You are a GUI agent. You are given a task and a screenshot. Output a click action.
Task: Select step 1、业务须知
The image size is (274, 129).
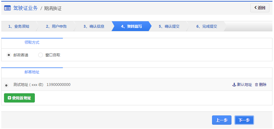tap(19, 26)
